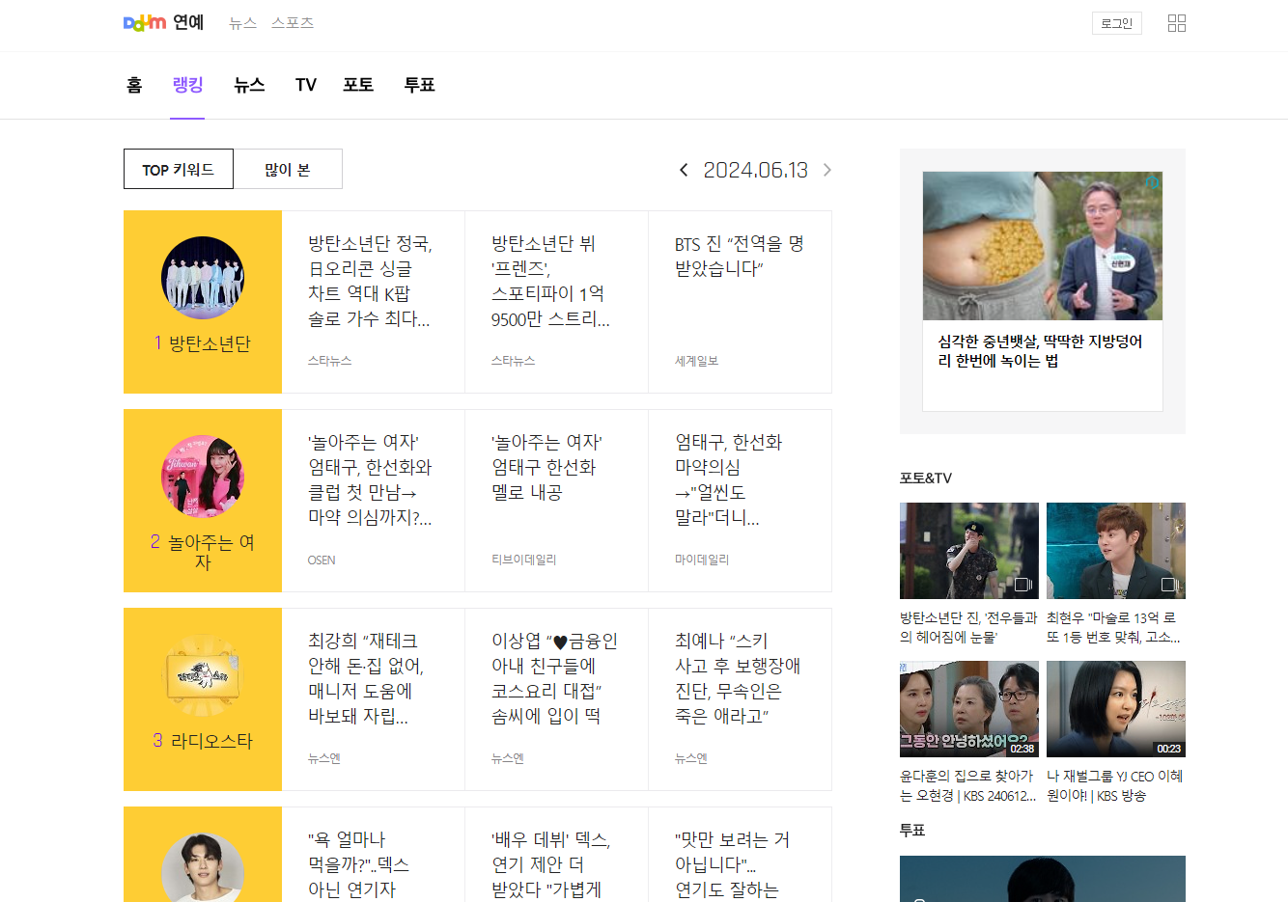
Task: Open article 최예나 "스키 사고 후 보행장애
Action: (738, 678)
